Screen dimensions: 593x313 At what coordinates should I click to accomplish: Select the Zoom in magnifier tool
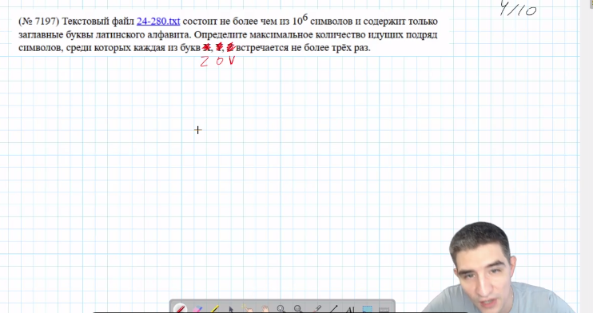point(281,309)
